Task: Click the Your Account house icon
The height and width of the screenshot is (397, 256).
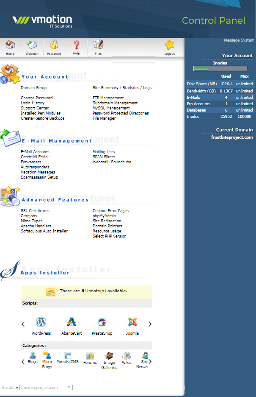Action: [x=10, y=74]
